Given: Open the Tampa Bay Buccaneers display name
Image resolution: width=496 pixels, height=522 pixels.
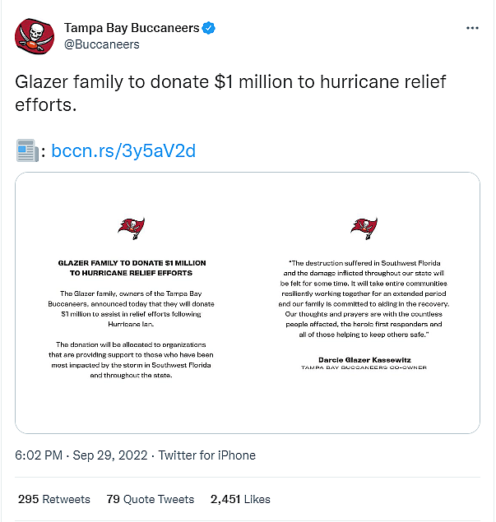Looking at the screenshot, I should [132, 28].
